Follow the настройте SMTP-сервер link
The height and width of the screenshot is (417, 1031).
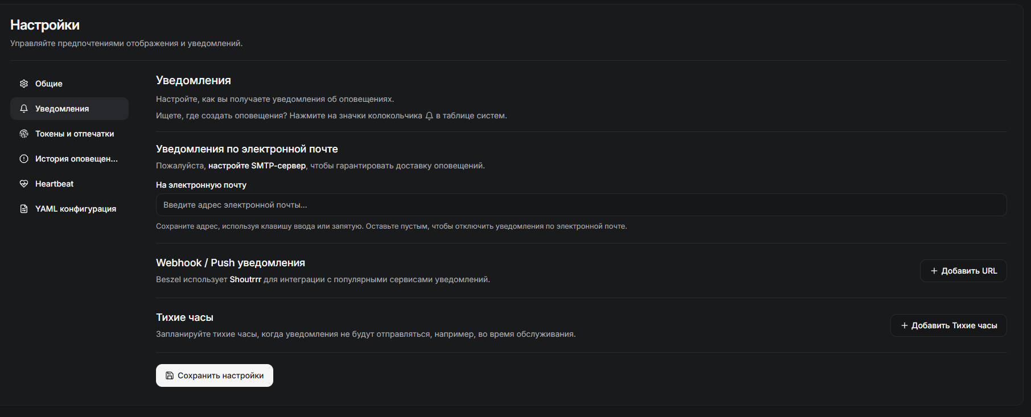click(x=257, y=166)
